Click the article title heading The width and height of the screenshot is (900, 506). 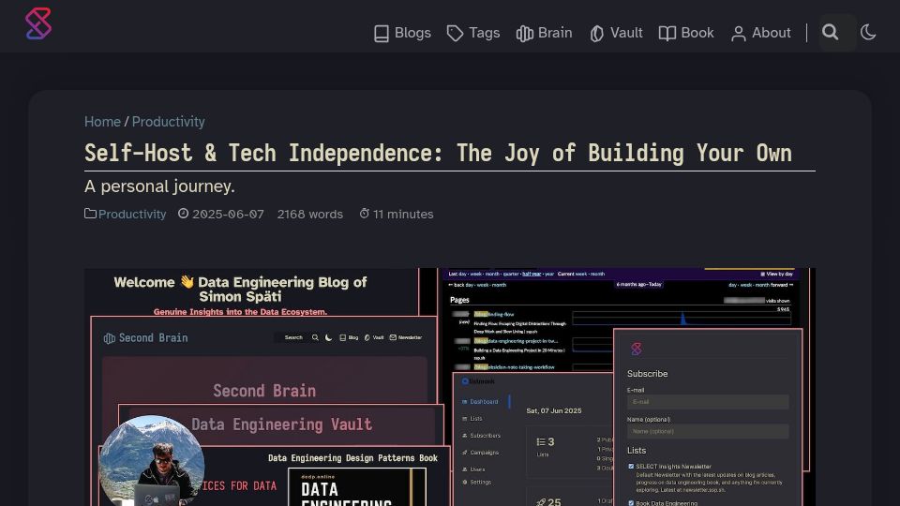click(x=438, y=153)
